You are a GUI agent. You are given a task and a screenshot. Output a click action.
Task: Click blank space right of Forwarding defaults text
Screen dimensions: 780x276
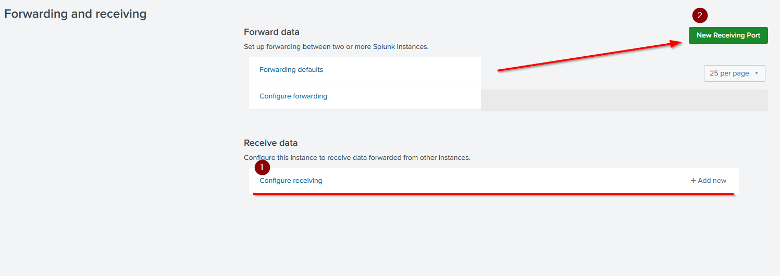click(401, 70)
